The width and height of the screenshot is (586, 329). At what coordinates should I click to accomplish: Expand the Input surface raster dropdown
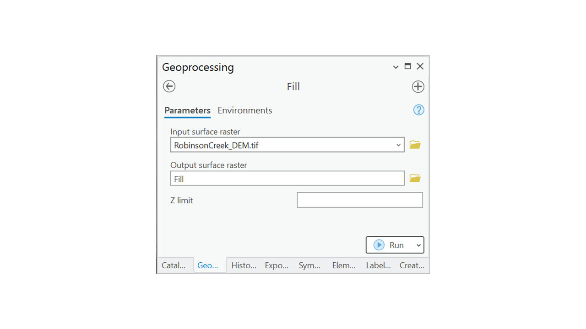(398, 145)
